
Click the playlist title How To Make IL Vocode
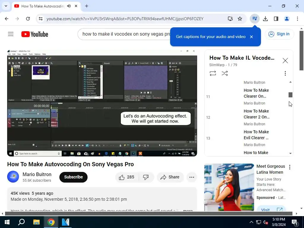click(242, 58)
